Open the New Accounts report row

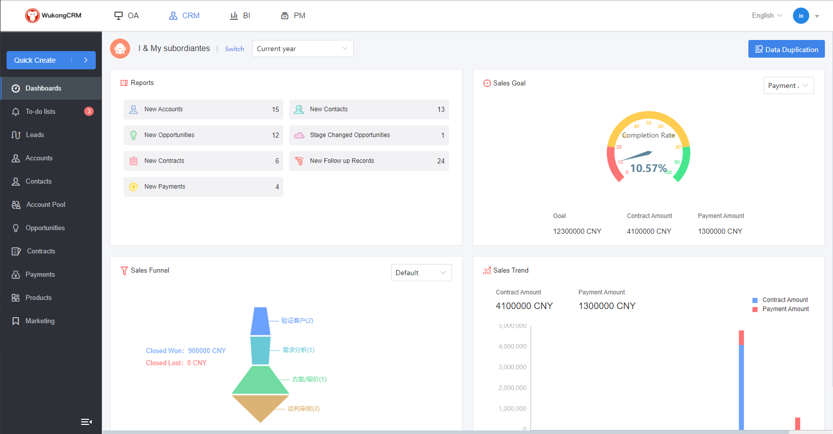pos(203,109)
